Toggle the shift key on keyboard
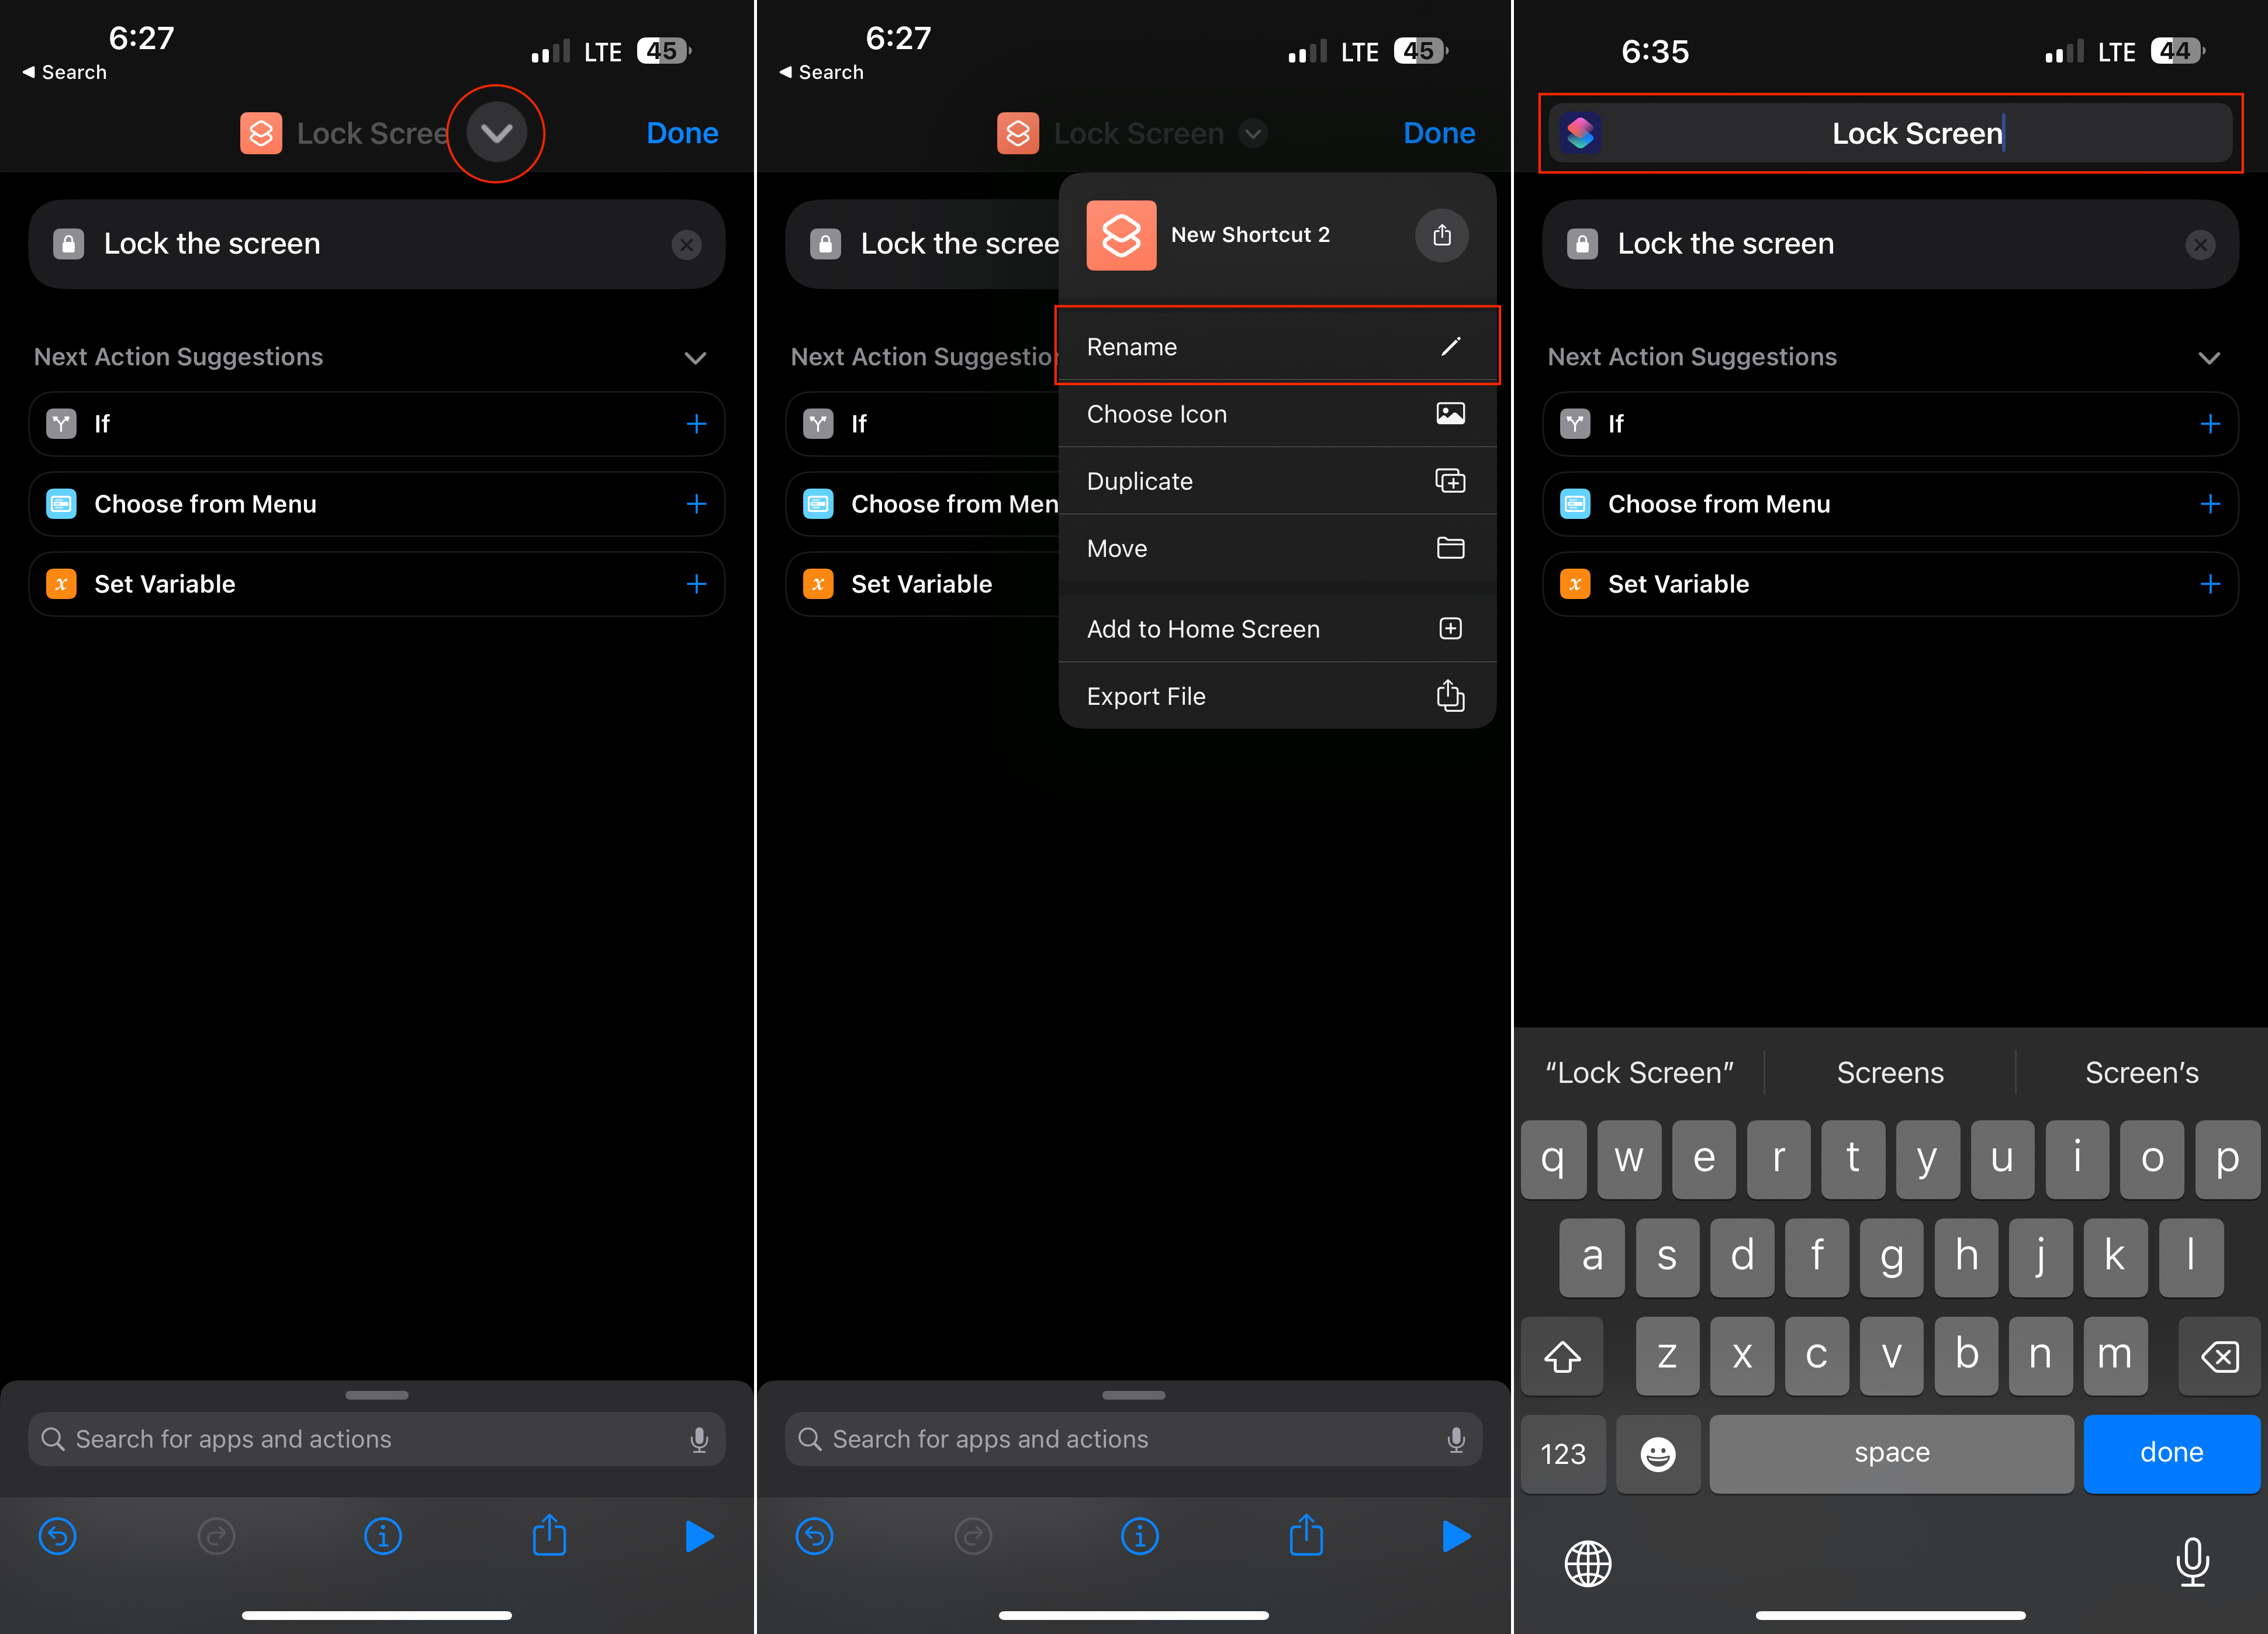2268x1634 pixels. pyautogui.click(x=1562, y=1356)
